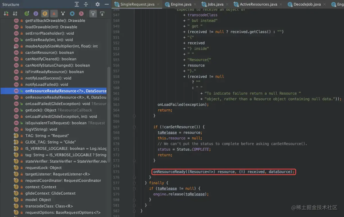Click the Autoscroll from Source icon
344x217 pixels.
coord(102,14)
